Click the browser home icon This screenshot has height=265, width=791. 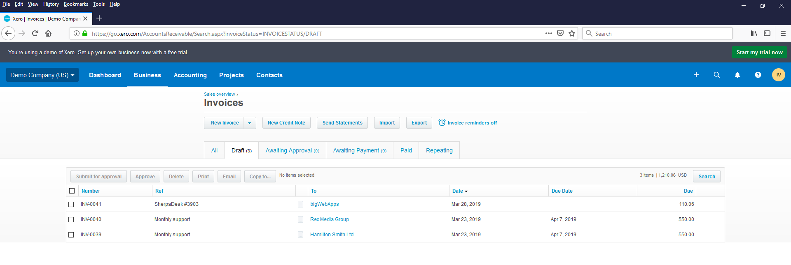(x=48, y=34)
